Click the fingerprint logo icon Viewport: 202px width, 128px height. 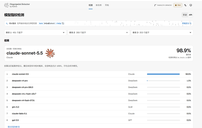pos(6,5)
